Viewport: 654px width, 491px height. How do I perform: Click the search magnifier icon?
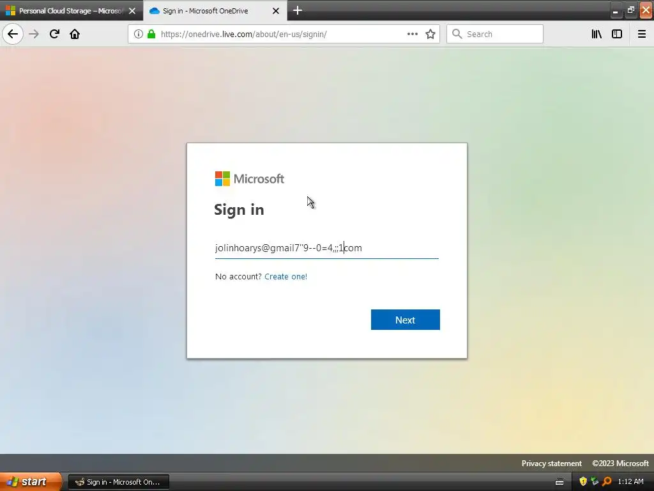[457, 34]
